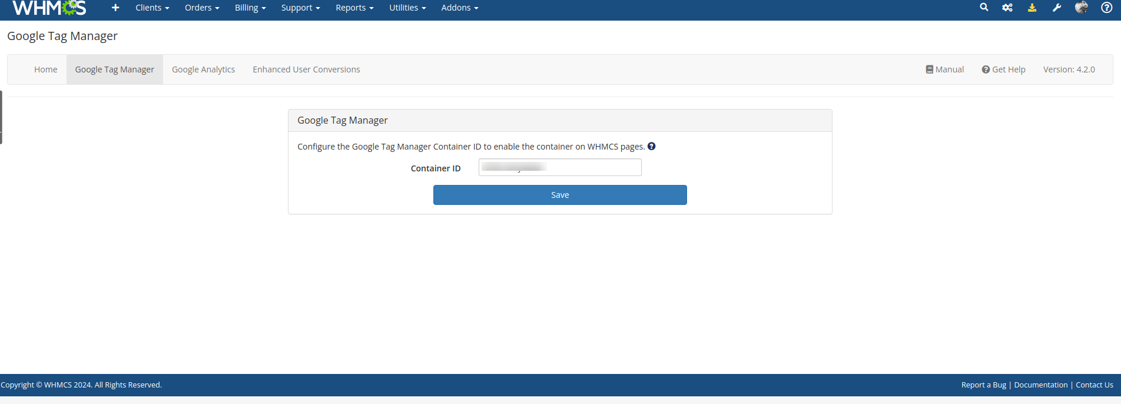The width and height of the screenshot is (1121, 404).
Task: Expand the Support dropdown menu
Action: [301, 8]
